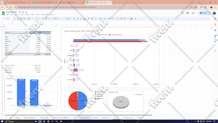Open the text color picker
The width and height of the screenshot is (218, 123).
(84, 19)
